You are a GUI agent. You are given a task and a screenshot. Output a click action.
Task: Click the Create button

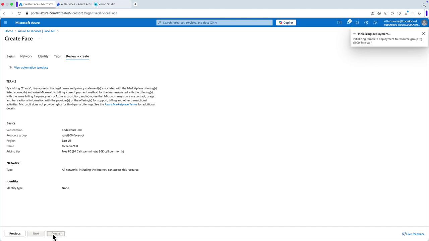tap(56, 234)
